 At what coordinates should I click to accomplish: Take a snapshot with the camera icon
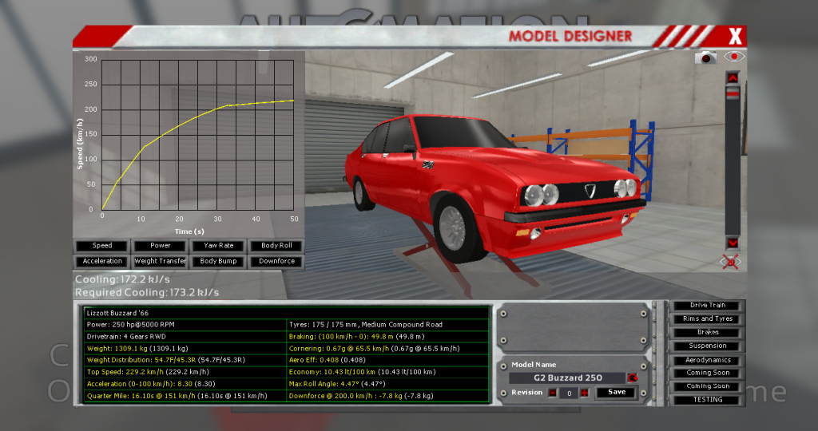[705, 57]
